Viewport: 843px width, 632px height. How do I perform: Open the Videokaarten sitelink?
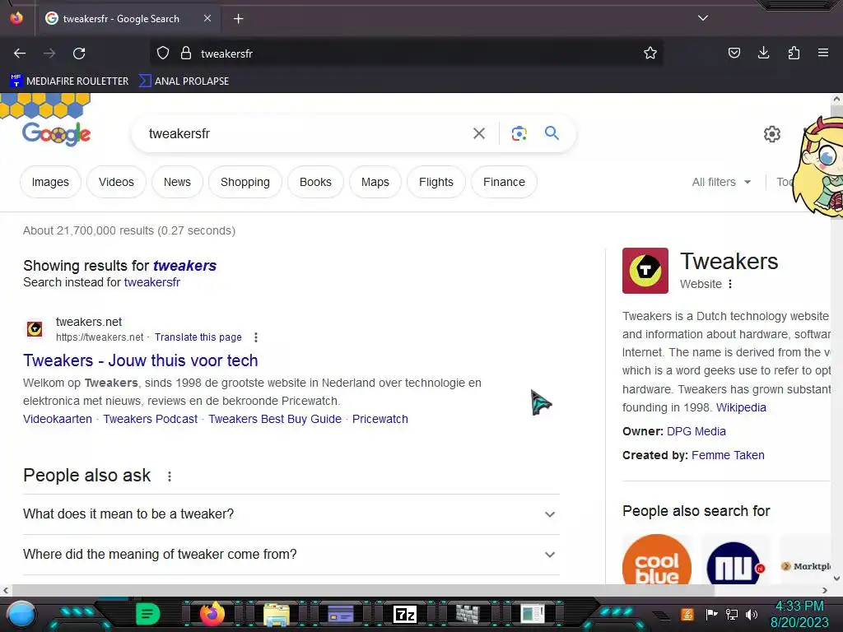pyautogui.click(x=58, y=419)
